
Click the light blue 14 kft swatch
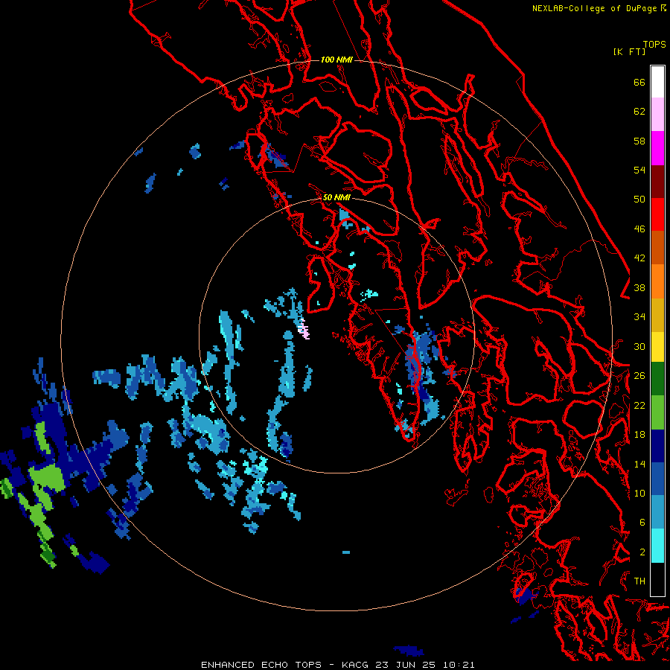tap(657, 512)
